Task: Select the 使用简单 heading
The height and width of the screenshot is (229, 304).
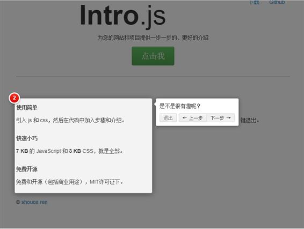Action: click(x=27, y=107)
